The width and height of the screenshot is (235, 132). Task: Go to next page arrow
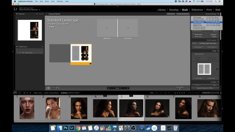tap(128, 88)
